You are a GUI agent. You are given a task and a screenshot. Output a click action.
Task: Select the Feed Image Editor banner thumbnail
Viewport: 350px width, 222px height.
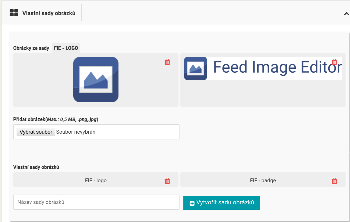263,68
